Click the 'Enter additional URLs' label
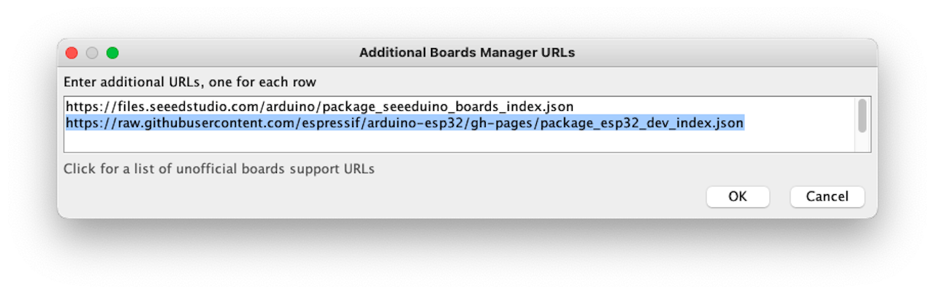Image resolution: width=935 pixels, height=294 pixels. click(189, 81)
